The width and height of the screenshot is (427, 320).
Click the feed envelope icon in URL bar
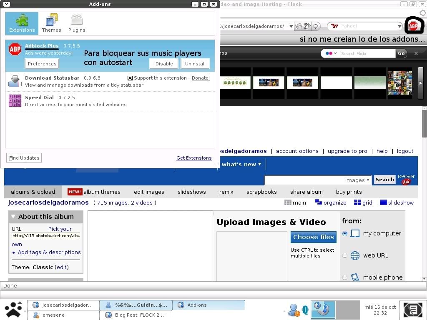click(x=307, y=26)
